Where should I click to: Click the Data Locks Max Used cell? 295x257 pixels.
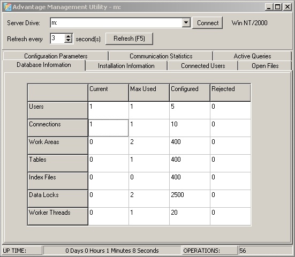click(149, 199)
